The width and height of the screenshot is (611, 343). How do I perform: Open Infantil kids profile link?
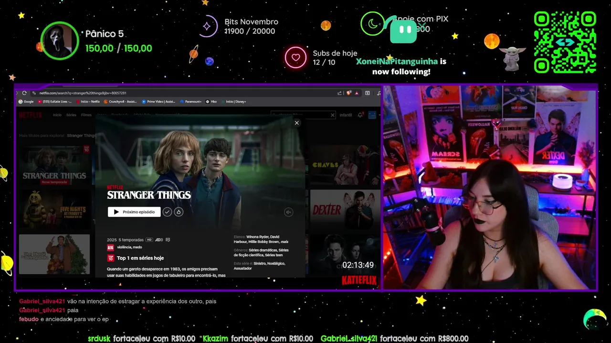coord(346,115)
